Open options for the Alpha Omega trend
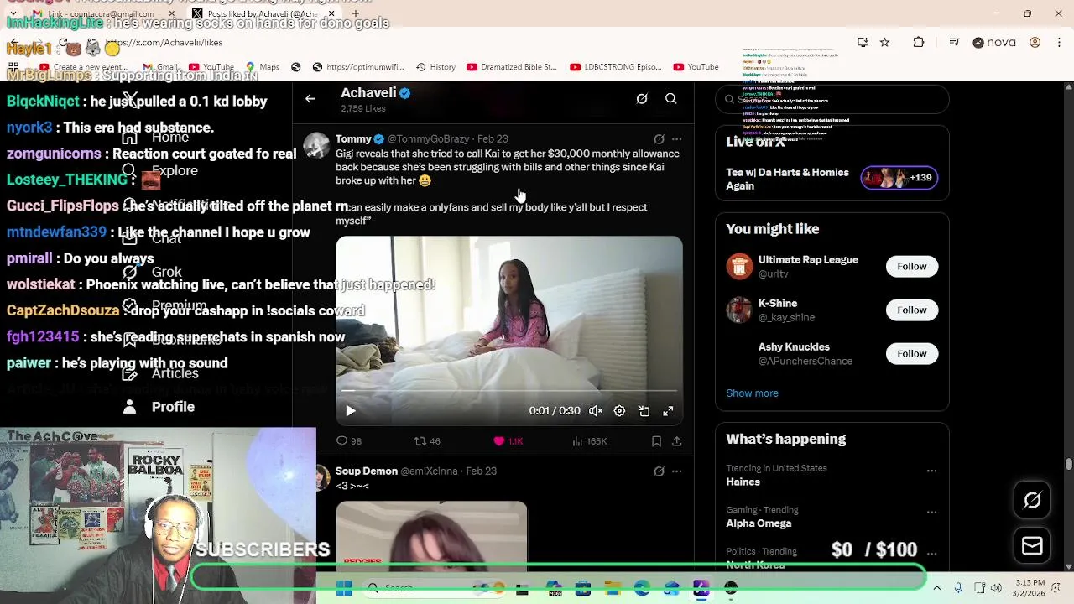The image size is (1074, 604). point(931,513)
